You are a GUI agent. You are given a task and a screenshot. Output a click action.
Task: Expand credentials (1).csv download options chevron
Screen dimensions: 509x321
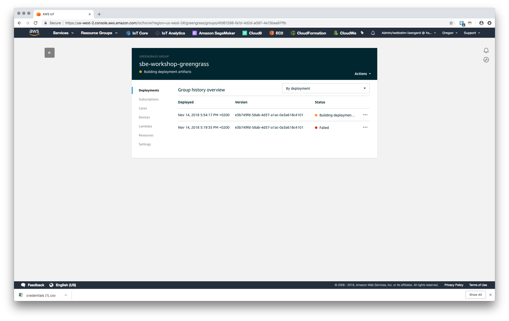click(x=66, y=295)
